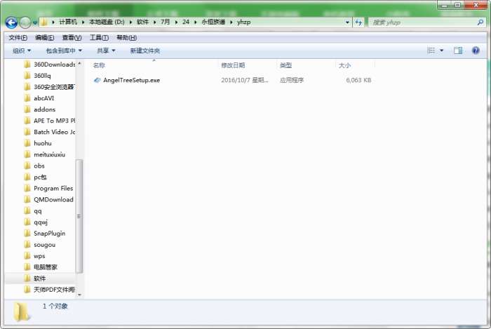The width and height of the screenshot is (491, 329).
Task: Click 7月 in the address path
Action: [x=166, y=22]
